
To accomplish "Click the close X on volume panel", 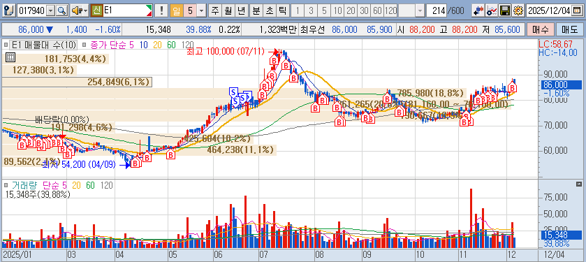I will (x=579, y=184).
